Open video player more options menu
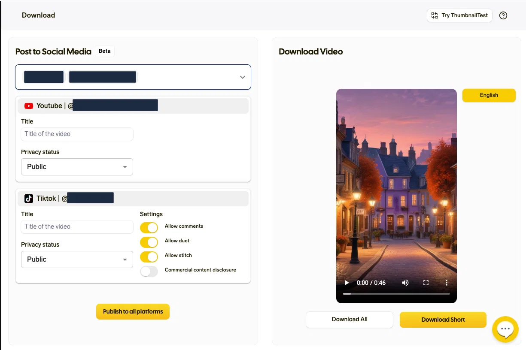 point(447,283)
